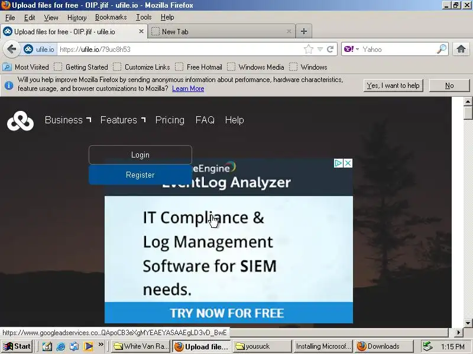Open the Tools menu

coord(144,18)
